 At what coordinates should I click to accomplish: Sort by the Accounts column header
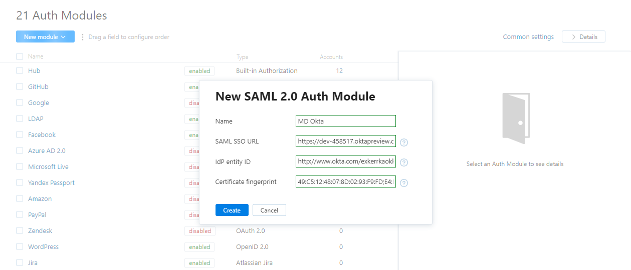(x=331, y=57)
